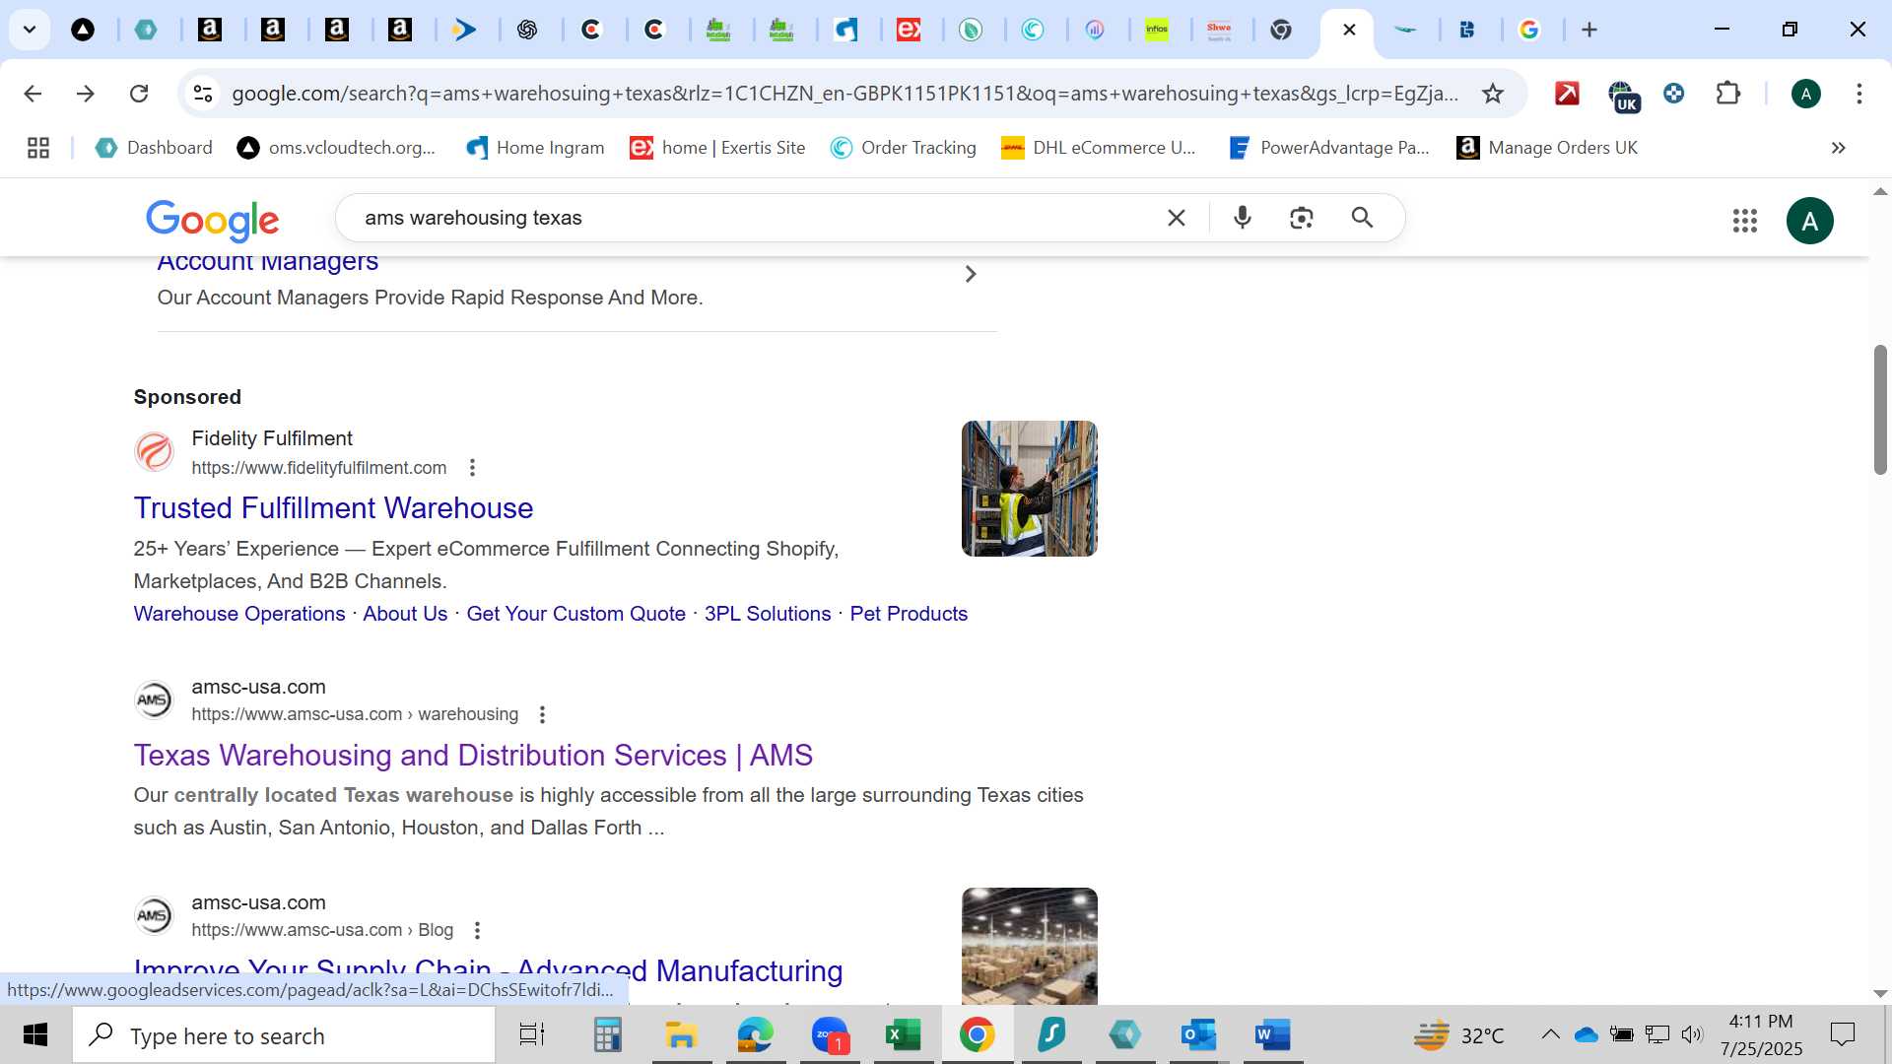Image resolution: width=1892 pixels, height=1064 pixels.
Task: Click the UK globe extension icon
Action: click(1622, 96)
